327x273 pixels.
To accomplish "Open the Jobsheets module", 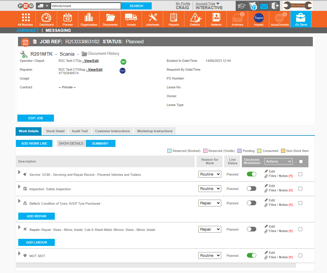I will tap(152, 19).
